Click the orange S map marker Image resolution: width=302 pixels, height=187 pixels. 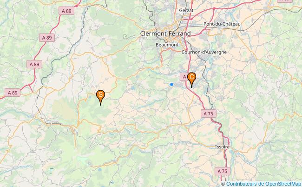tap(100, 98)
